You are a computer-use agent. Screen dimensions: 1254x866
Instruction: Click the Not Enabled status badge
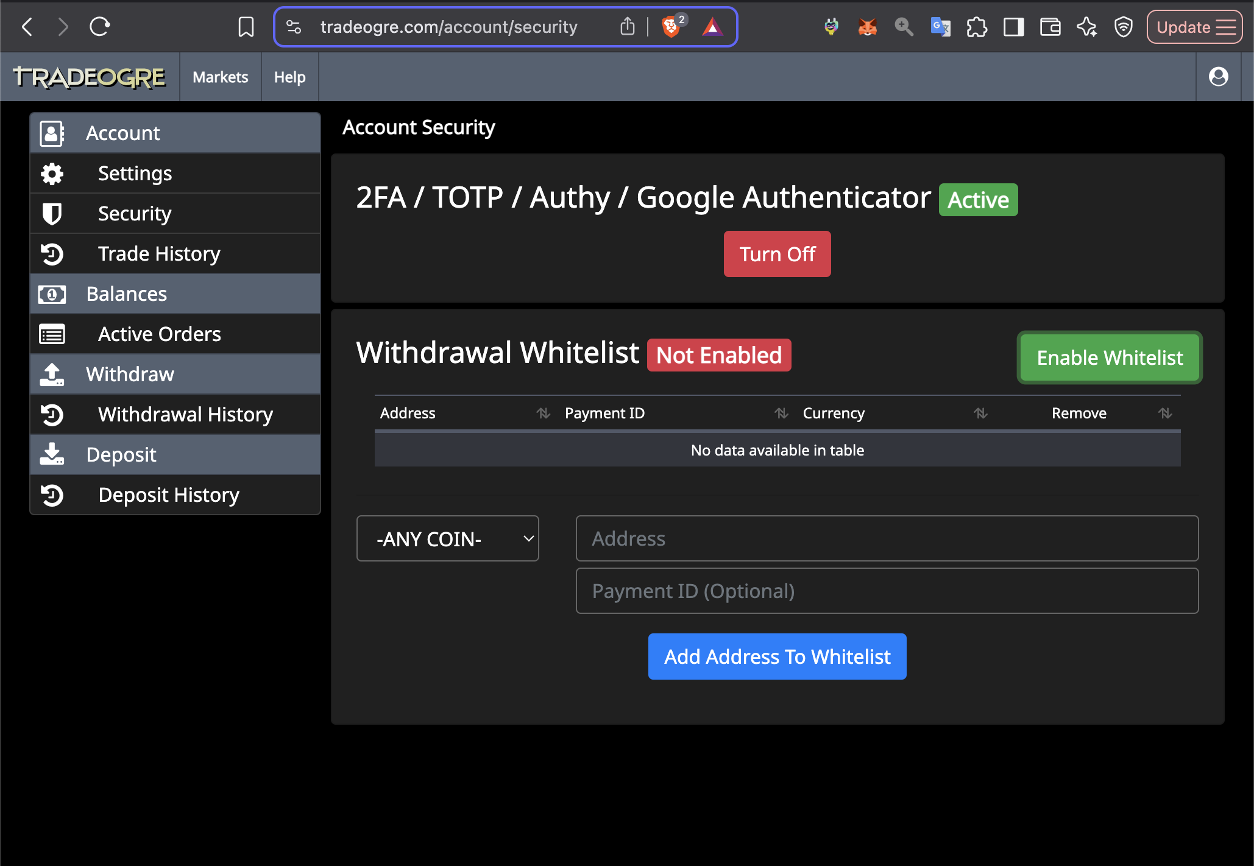(x=719, y=355)
